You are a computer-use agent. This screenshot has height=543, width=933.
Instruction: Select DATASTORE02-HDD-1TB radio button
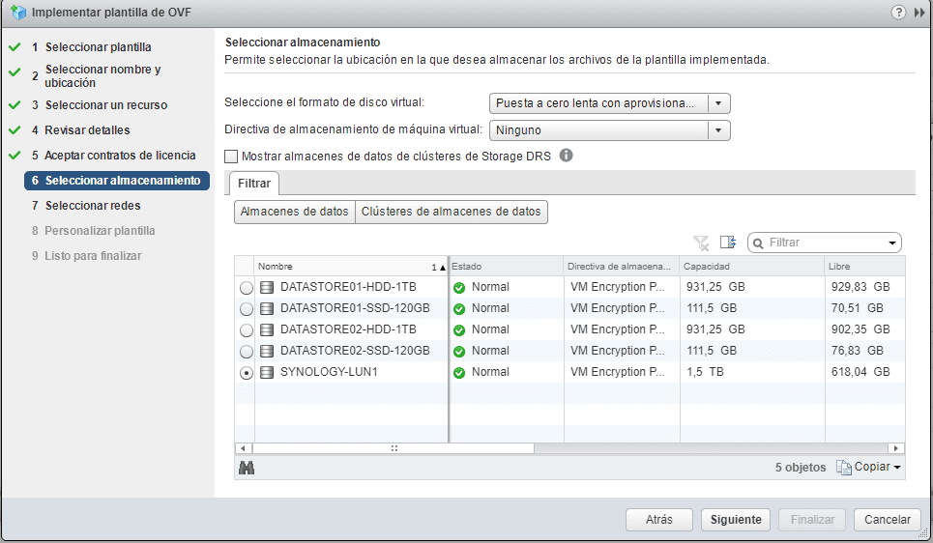[247, 330]
